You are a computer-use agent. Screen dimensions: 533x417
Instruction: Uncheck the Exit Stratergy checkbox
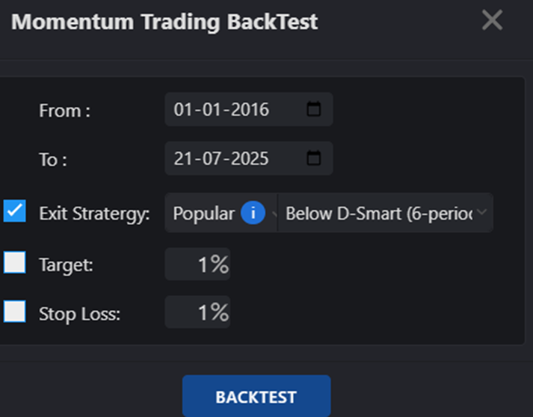pos(15,211)
